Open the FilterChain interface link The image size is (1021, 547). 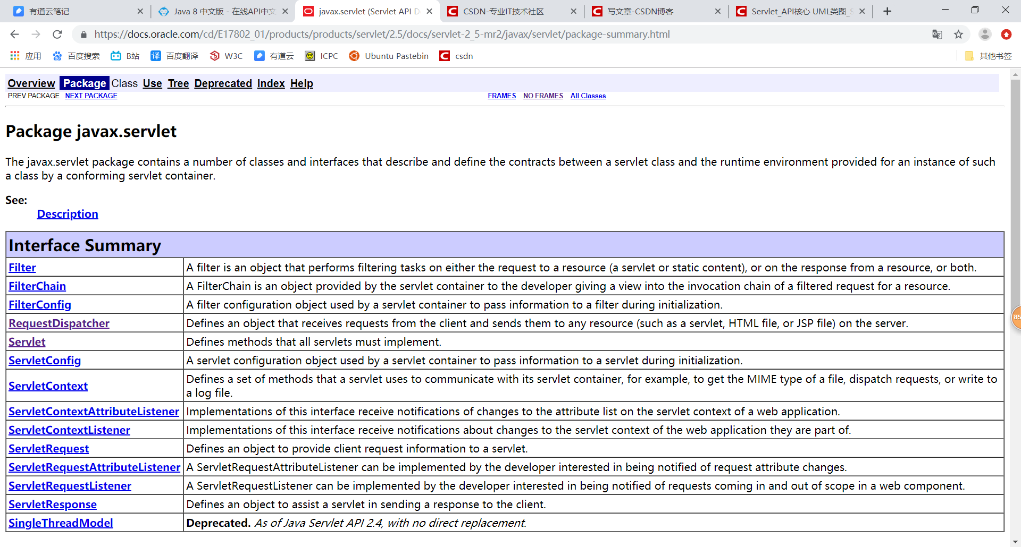37,286
